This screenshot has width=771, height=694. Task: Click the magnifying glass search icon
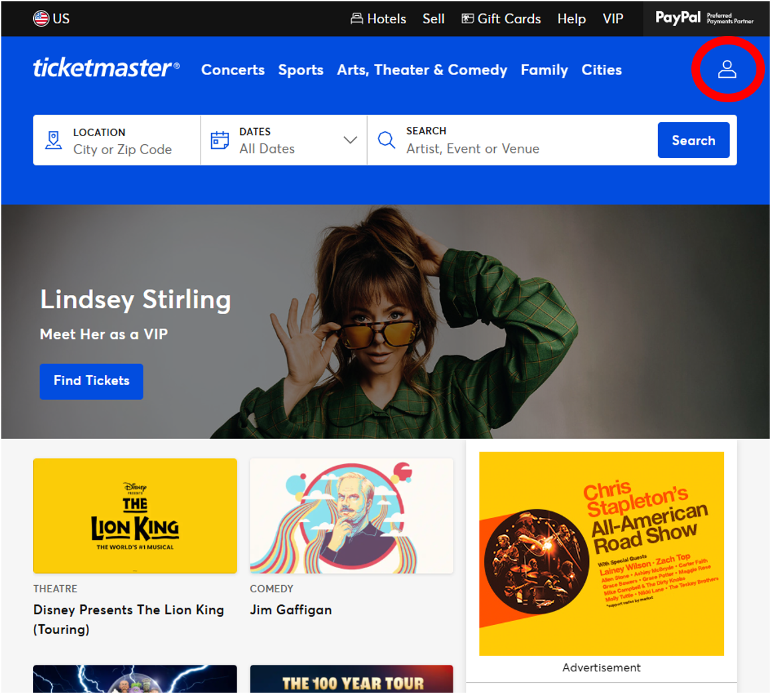coord(386,140)
